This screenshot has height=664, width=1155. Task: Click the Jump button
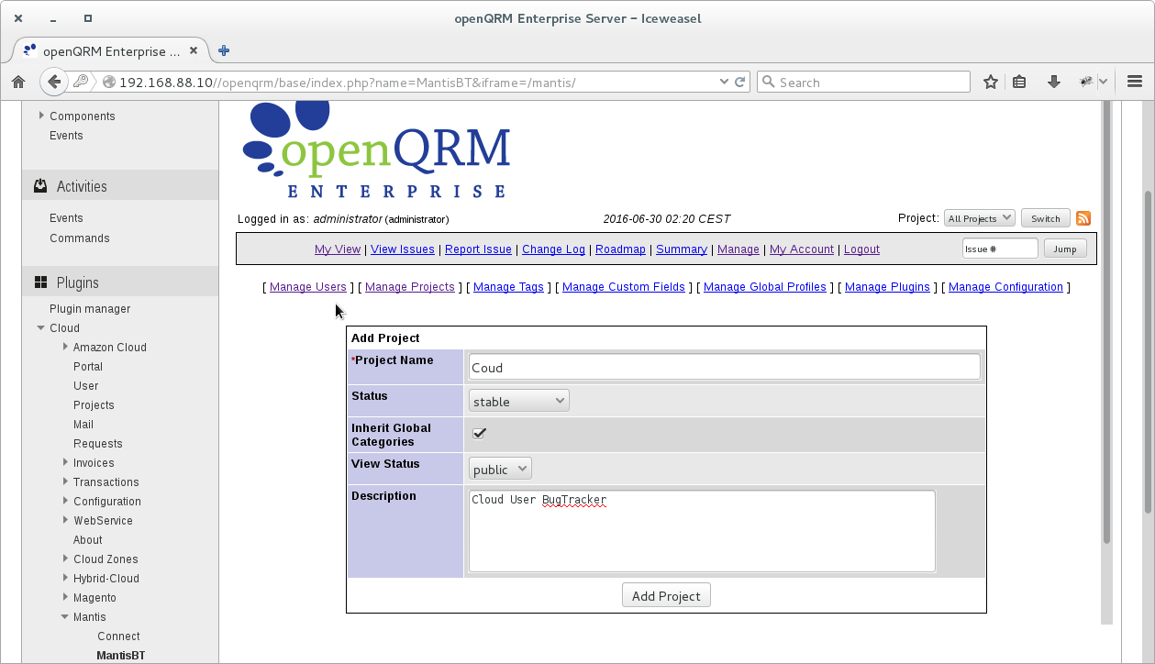pyautogui.click(x=1065, y=249)
